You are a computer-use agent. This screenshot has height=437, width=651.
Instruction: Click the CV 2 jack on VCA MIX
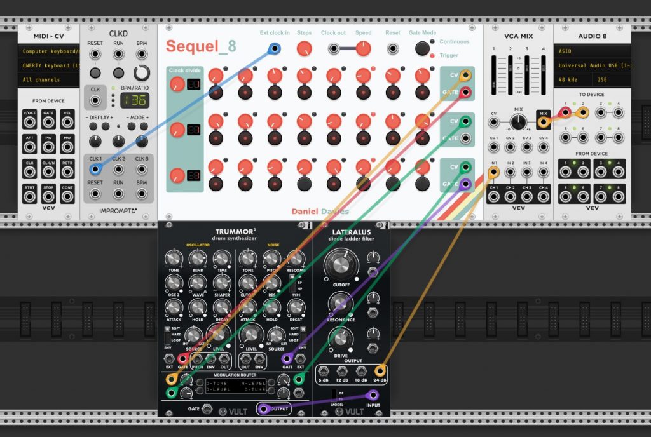click(511, 147)
